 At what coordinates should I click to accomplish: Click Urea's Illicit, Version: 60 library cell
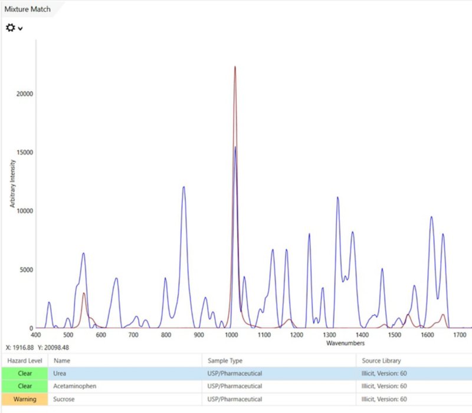pos(384,374)
